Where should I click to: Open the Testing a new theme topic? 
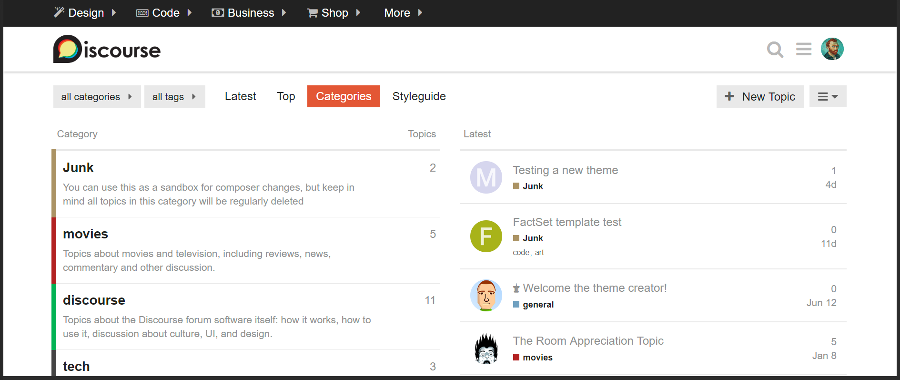565,170
